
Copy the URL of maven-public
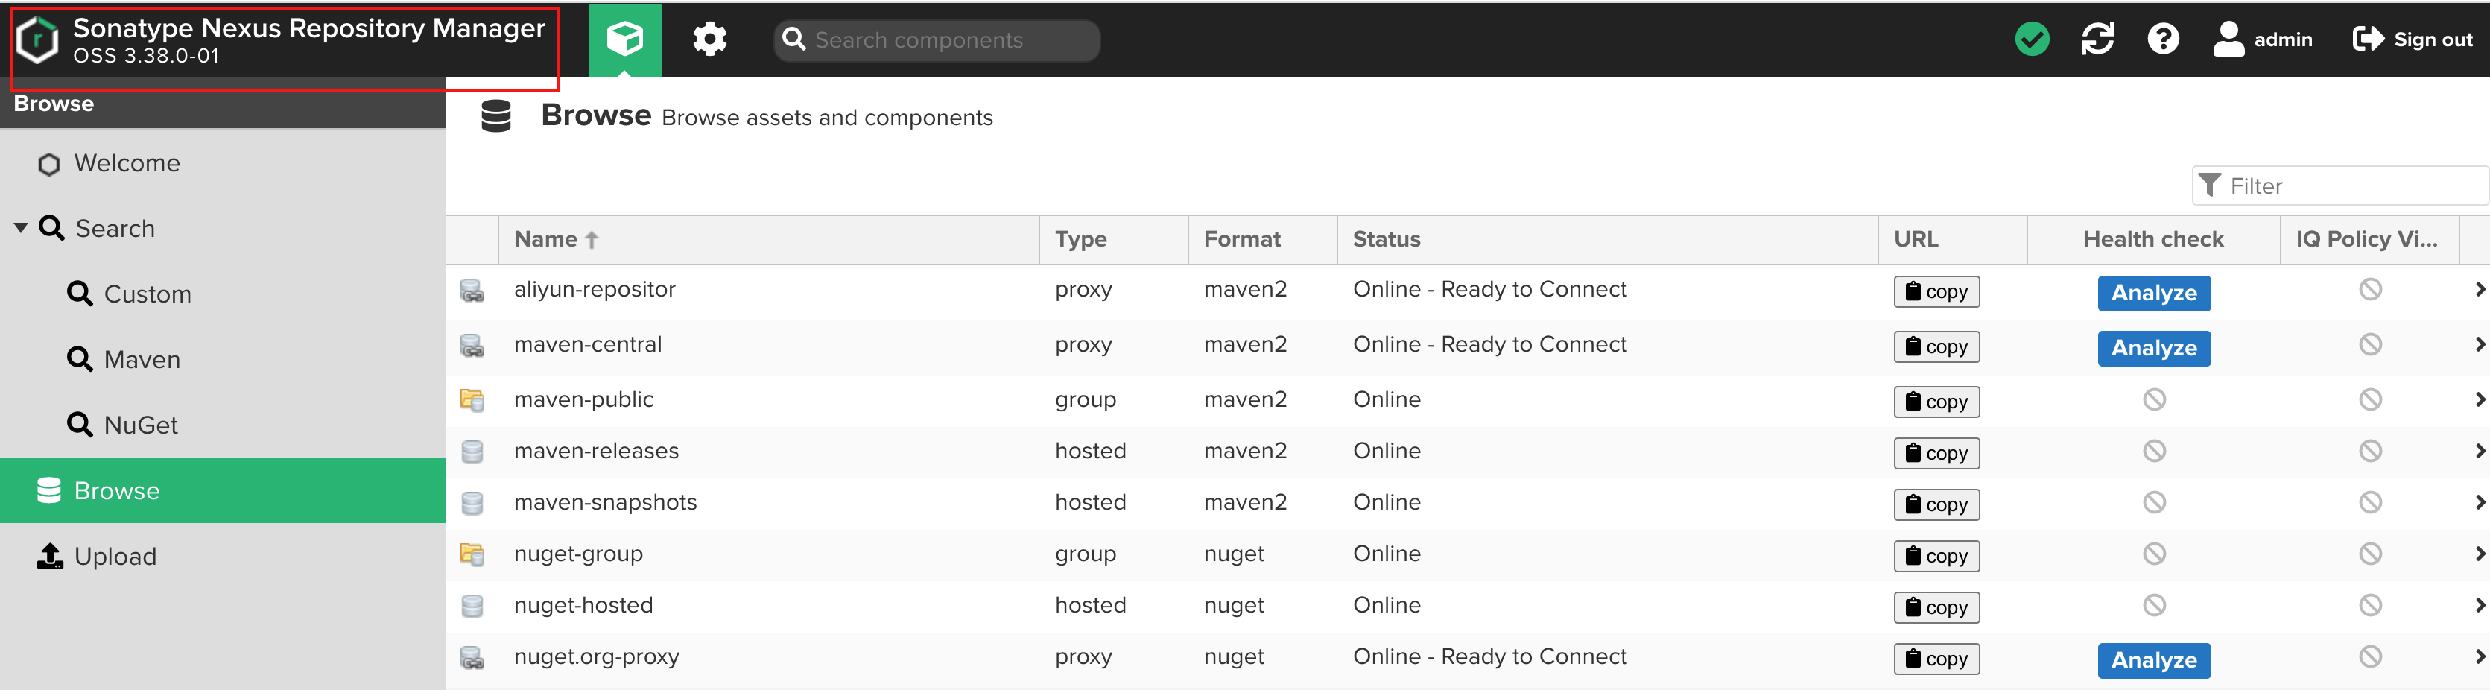coord(1935,401)
